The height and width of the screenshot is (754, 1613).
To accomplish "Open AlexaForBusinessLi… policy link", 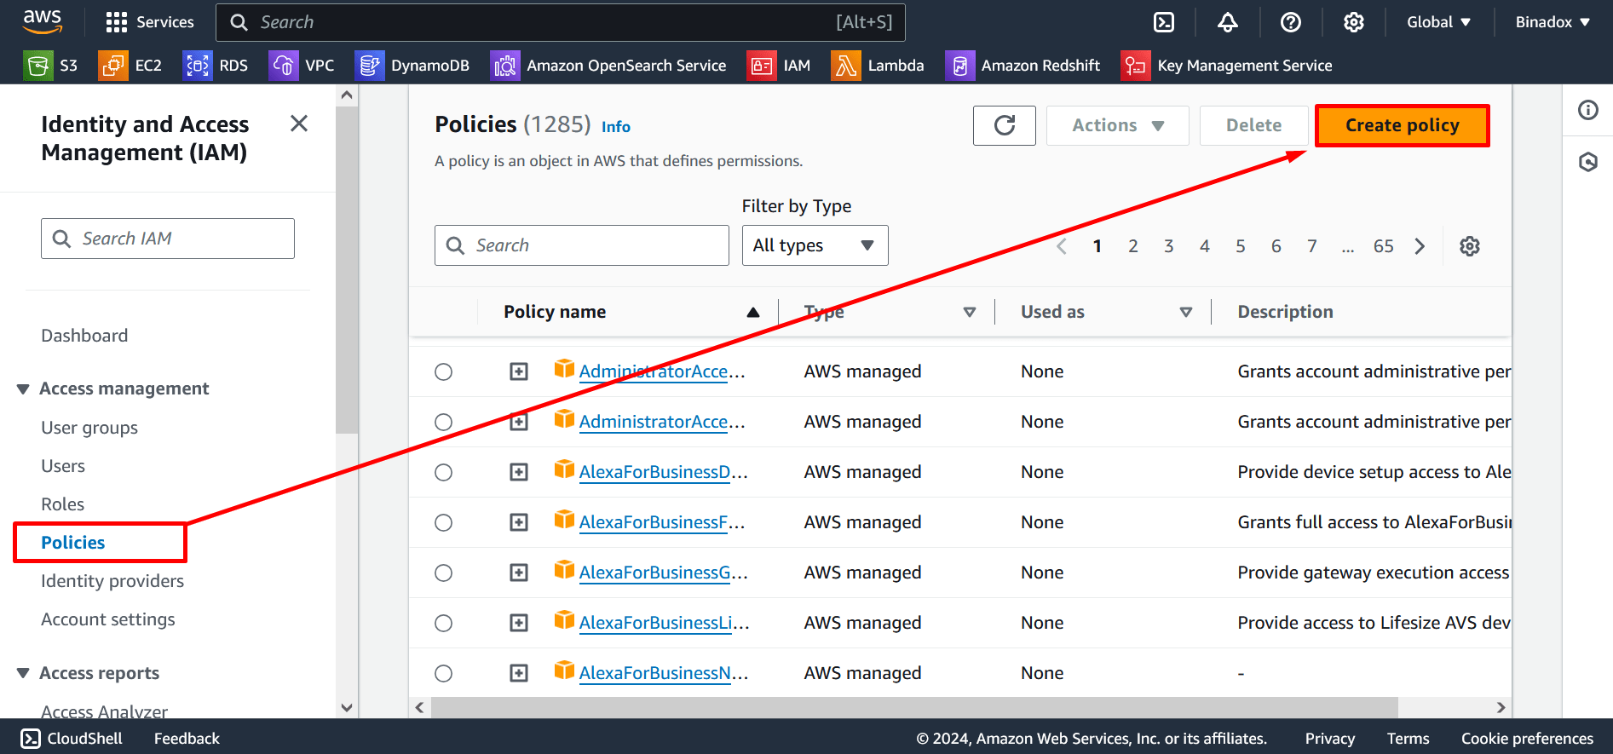I will tap(664, 623).
